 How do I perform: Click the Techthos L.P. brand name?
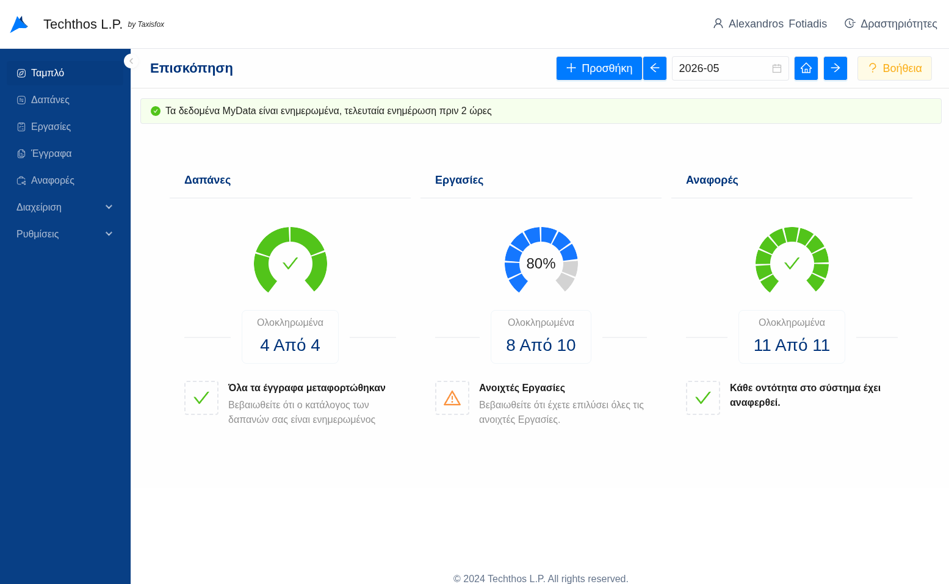83,24
